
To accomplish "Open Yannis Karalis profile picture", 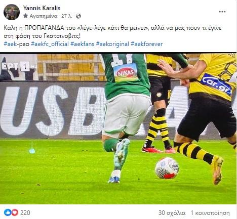I will pyautogui.click(x=12, y=12).
